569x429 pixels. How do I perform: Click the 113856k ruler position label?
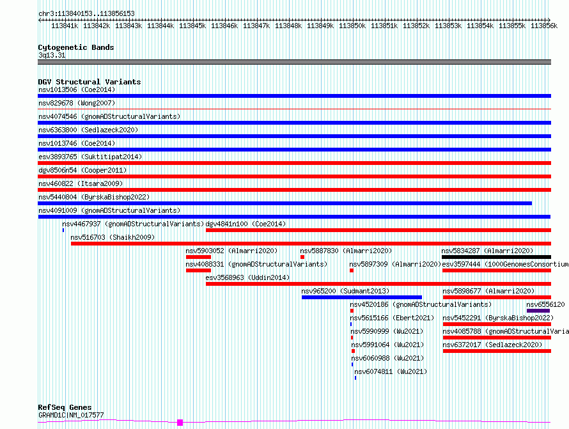tap(544, 26)
